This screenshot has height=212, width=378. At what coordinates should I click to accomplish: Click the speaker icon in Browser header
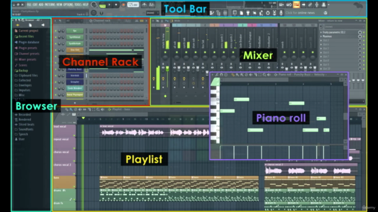click(43, 25)
